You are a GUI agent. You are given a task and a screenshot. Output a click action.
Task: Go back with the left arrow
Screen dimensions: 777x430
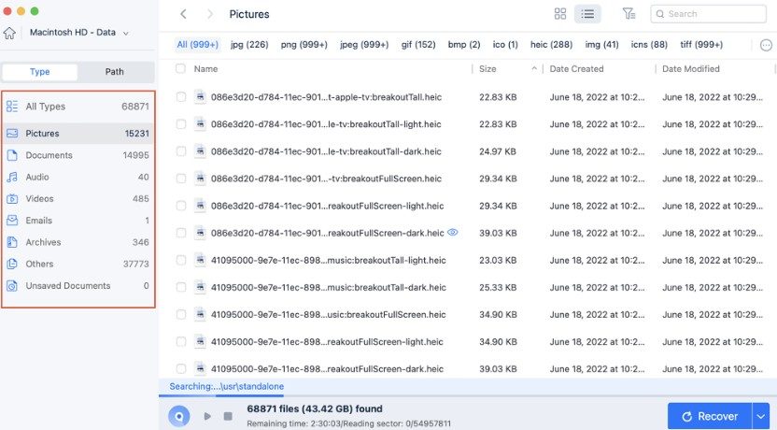click(183, 14)
